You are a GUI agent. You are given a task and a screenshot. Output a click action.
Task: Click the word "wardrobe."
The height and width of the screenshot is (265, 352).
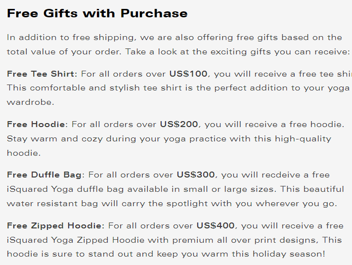29,103
